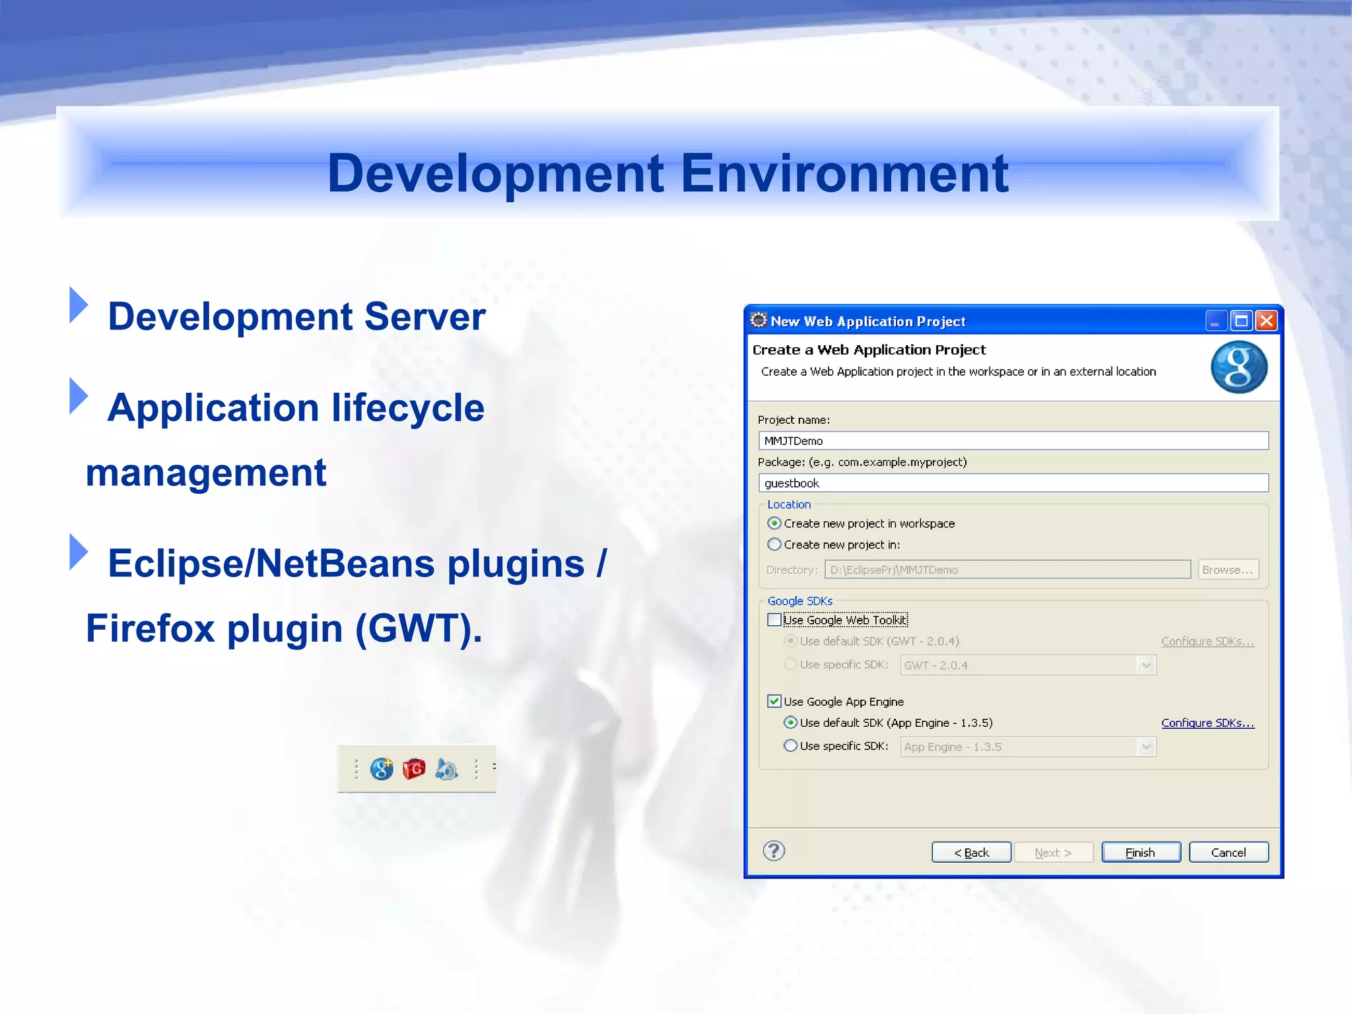Click the Eclipse/NetBeans plugins bullet text
The width and height of the screenshot is (1352, 1014).
click(347, 595)
